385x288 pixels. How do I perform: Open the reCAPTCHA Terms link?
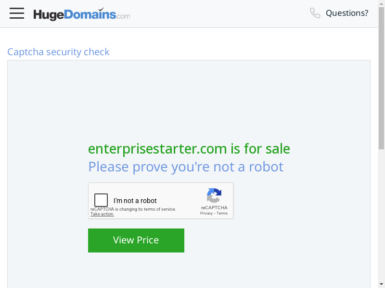pyautogui.click(x=222, y=213)
